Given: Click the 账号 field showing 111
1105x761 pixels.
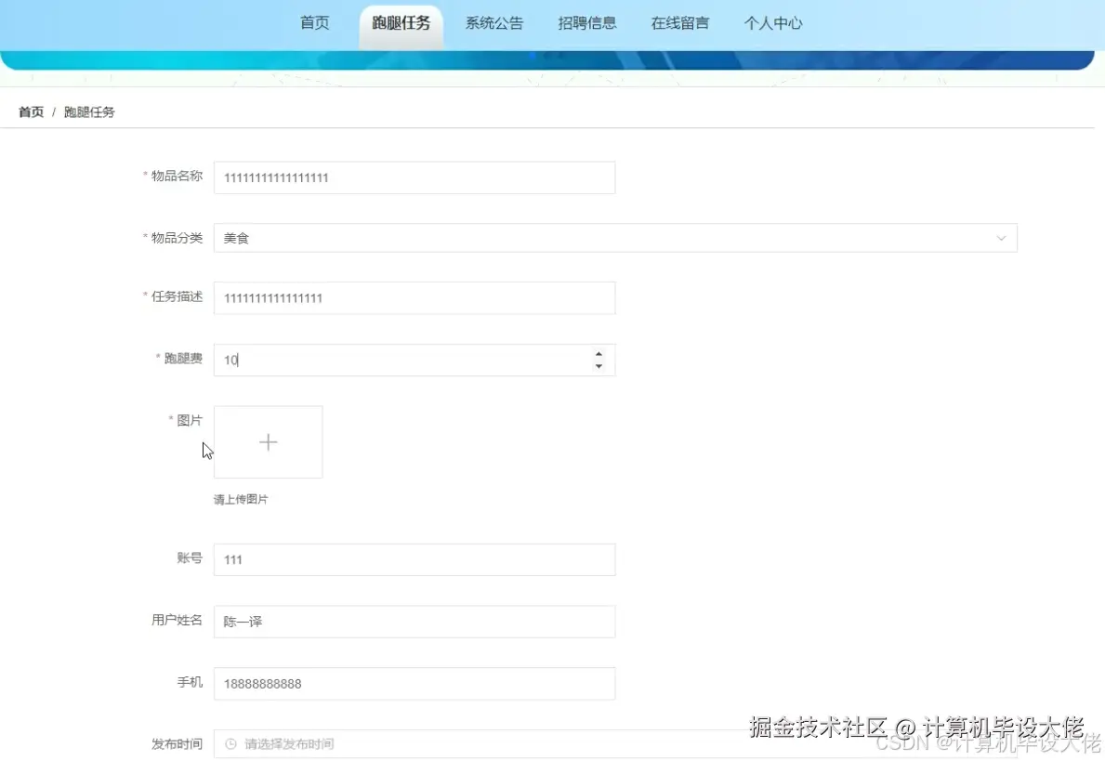Looking at the screenshot, I should [414, 559].
